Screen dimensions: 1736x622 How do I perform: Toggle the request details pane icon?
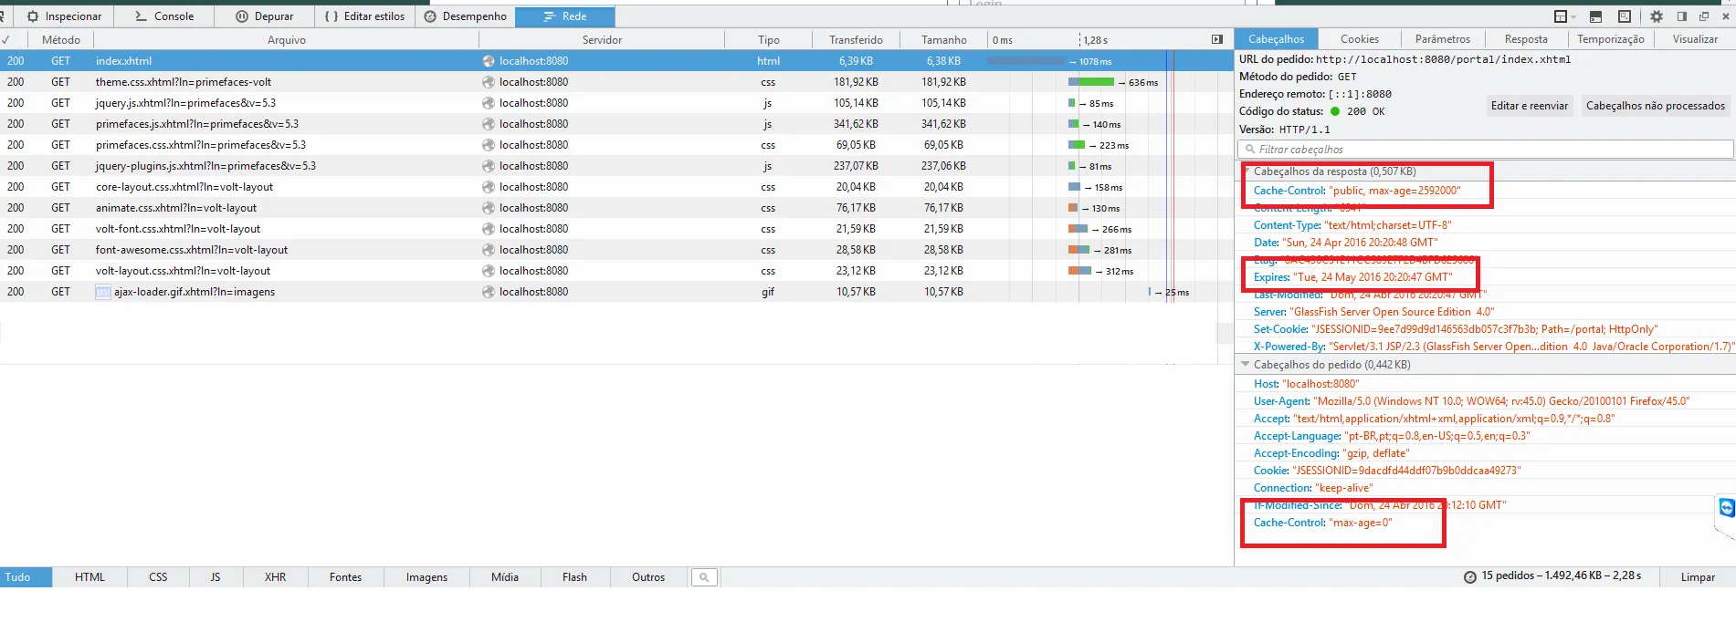(x=1217, y=39)
